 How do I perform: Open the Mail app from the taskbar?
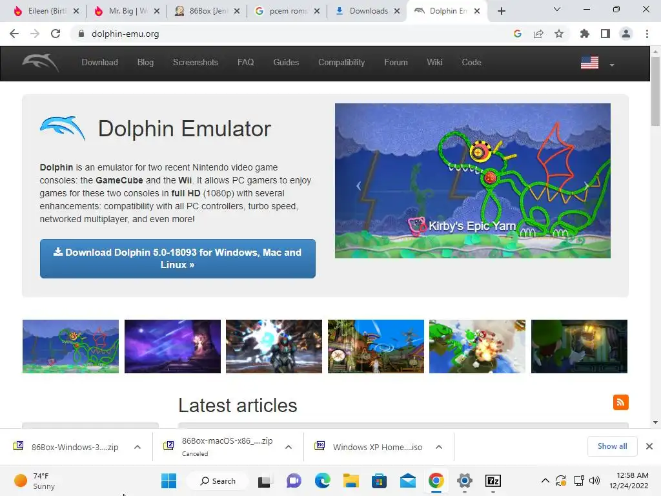(x=408, y=480)
